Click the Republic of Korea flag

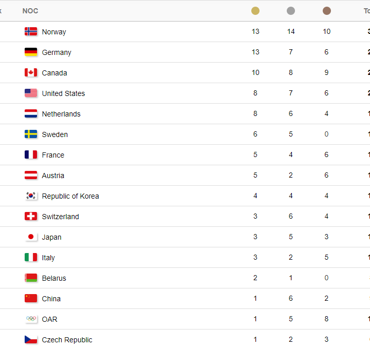(x=31, y=196)
